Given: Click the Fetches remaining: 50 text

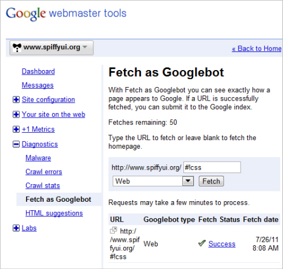Looking at the screenshot, I should pyautogui.click(x=143, y=123).
